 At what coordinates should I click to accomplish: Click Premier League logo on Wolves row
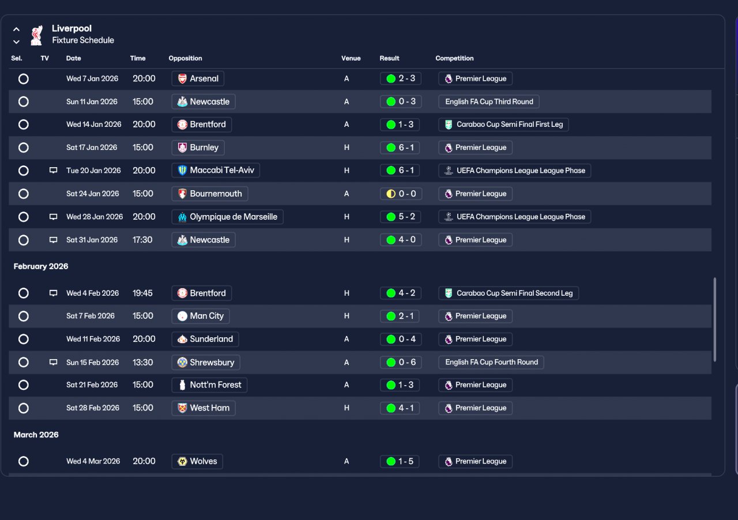(449, 461)
